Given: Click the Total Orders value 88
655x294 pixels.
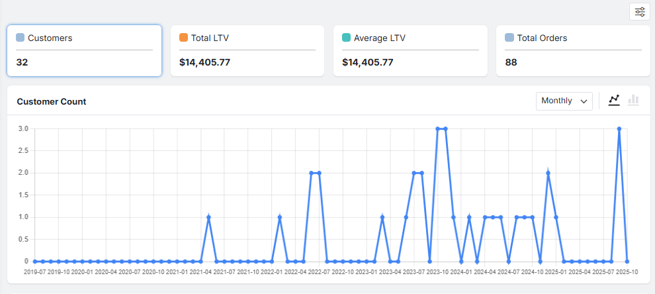Looking at the screenshot, I should [x=511, y=62].
